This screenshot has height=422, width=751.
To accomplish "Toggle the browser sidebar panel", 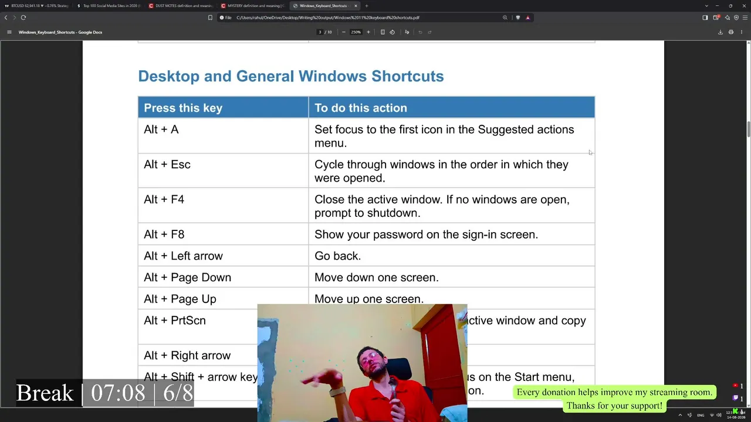I will point(705,18).
